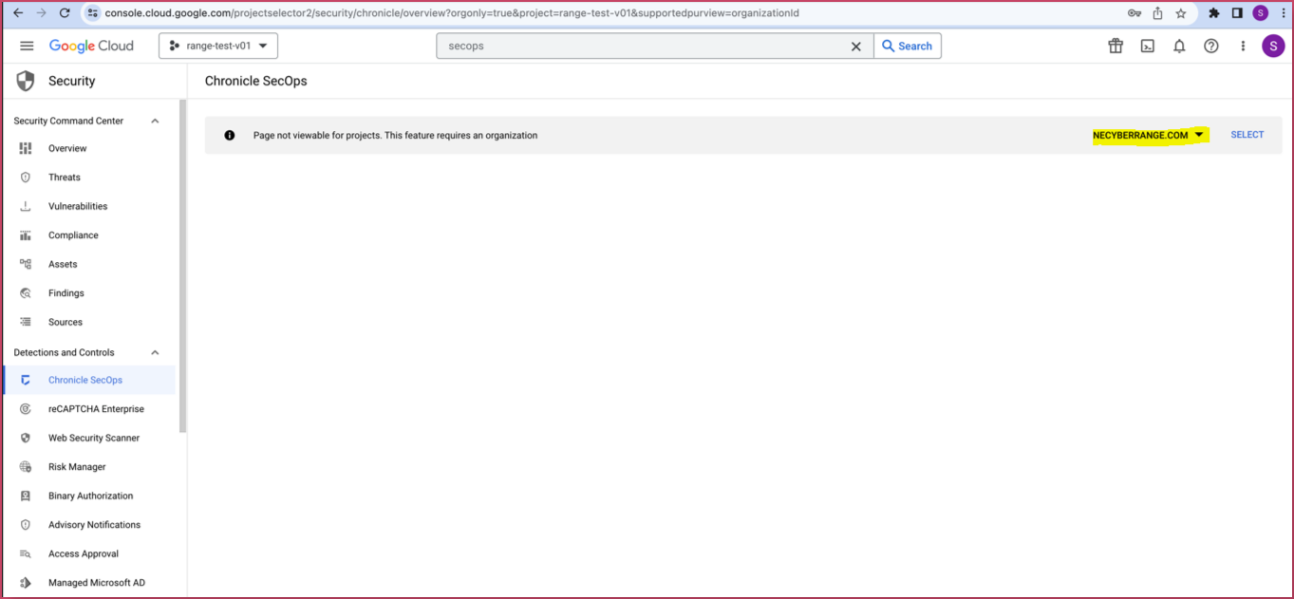1294x599 pixels.
Task: Click the Threats shield icon in the sidebar
Action: 26,178
